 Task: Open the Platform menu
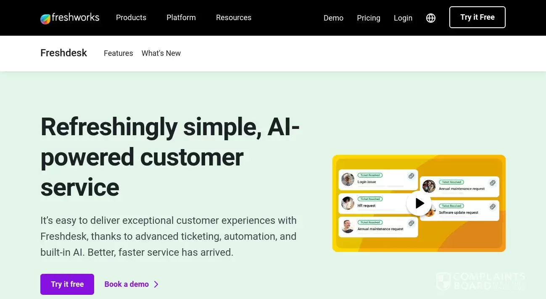181,18
